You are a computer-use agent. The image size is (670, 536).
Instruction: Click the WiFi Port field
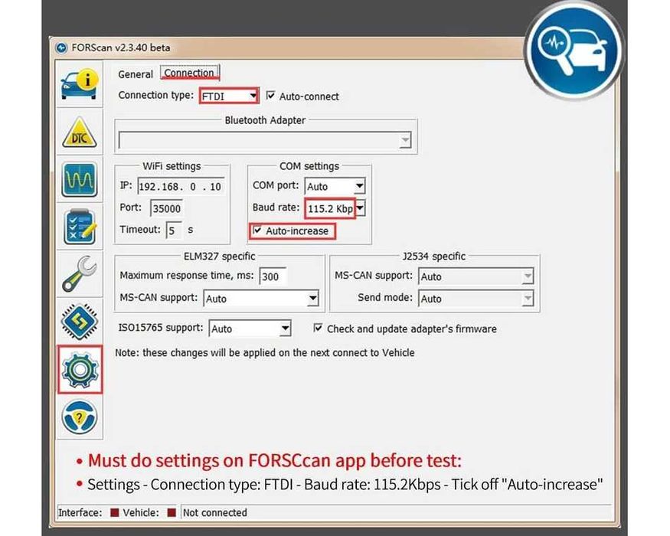[x=167, y=208]
